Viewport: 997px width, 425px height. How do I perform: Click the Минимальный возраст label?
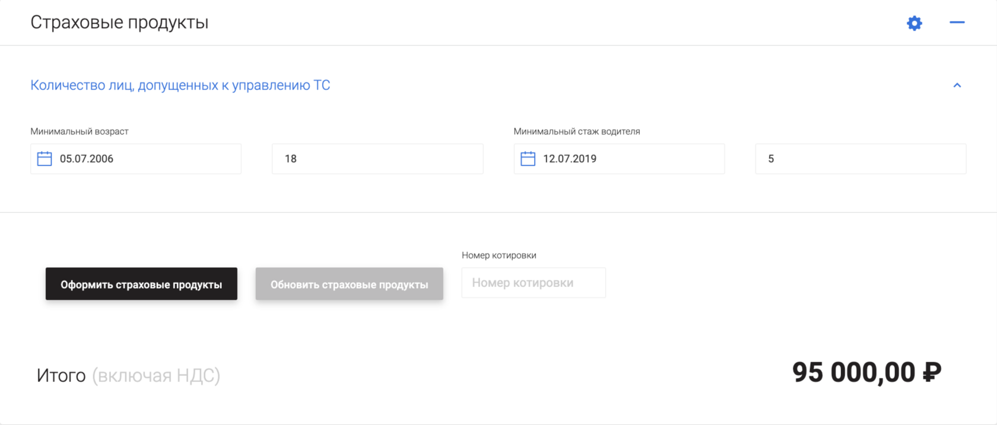pyautogui.click(x=80, y=132)
